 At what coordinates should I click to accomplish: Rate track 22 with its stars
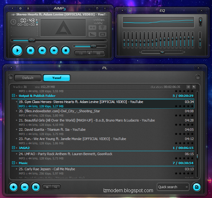click(x=184, y=134)
